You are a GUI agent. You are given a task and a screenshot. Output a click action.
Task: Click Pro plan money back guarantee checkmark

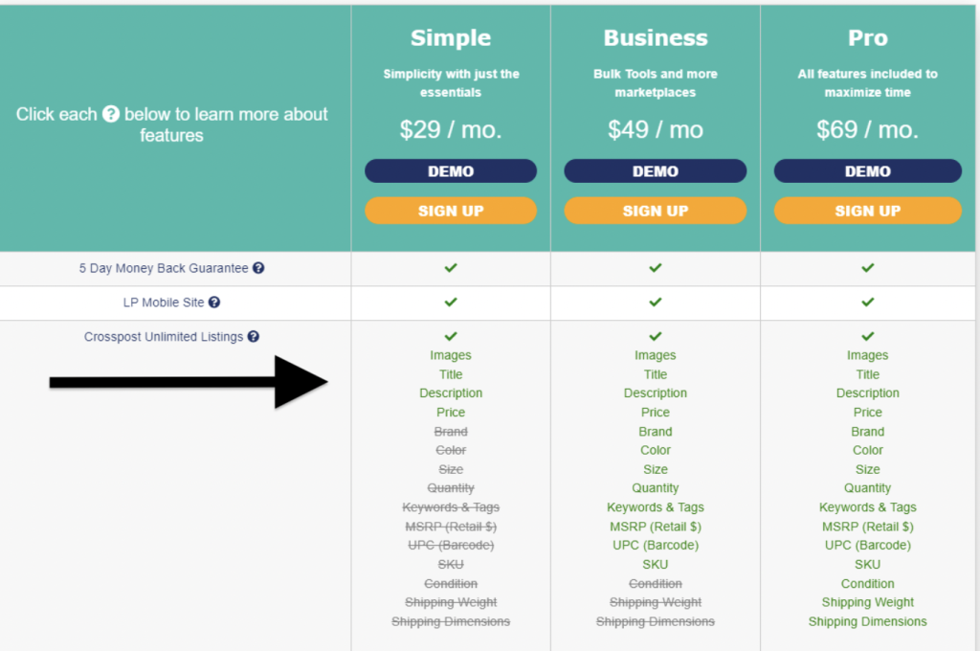coord(868,268)
